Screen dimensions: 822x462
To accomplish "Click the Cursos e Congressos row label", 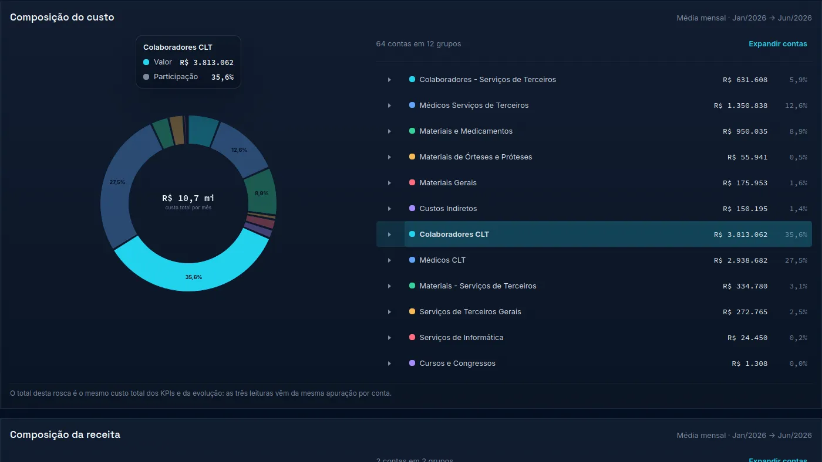I will click(x=457, y=364).
